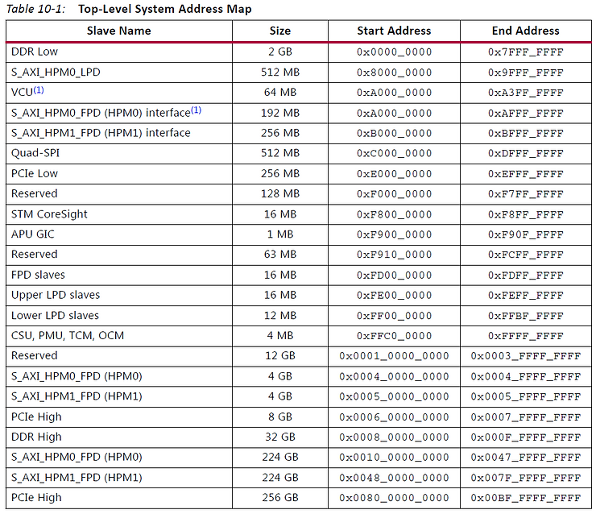Screen dimensions: 596x514
Task: Select the '1 MB' size value
Action: (x=280, y=234)
